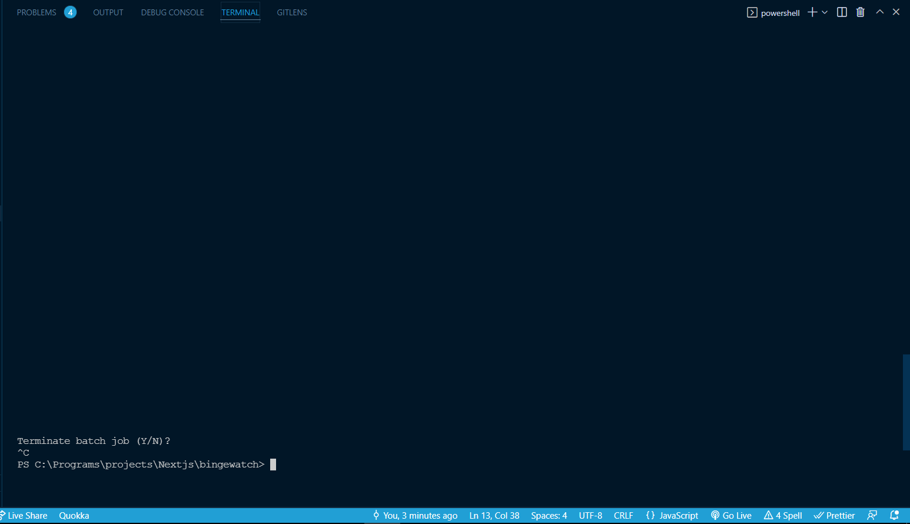
Task: Change language mode via the JavaScript braces icon
Action: coord(673,515)
